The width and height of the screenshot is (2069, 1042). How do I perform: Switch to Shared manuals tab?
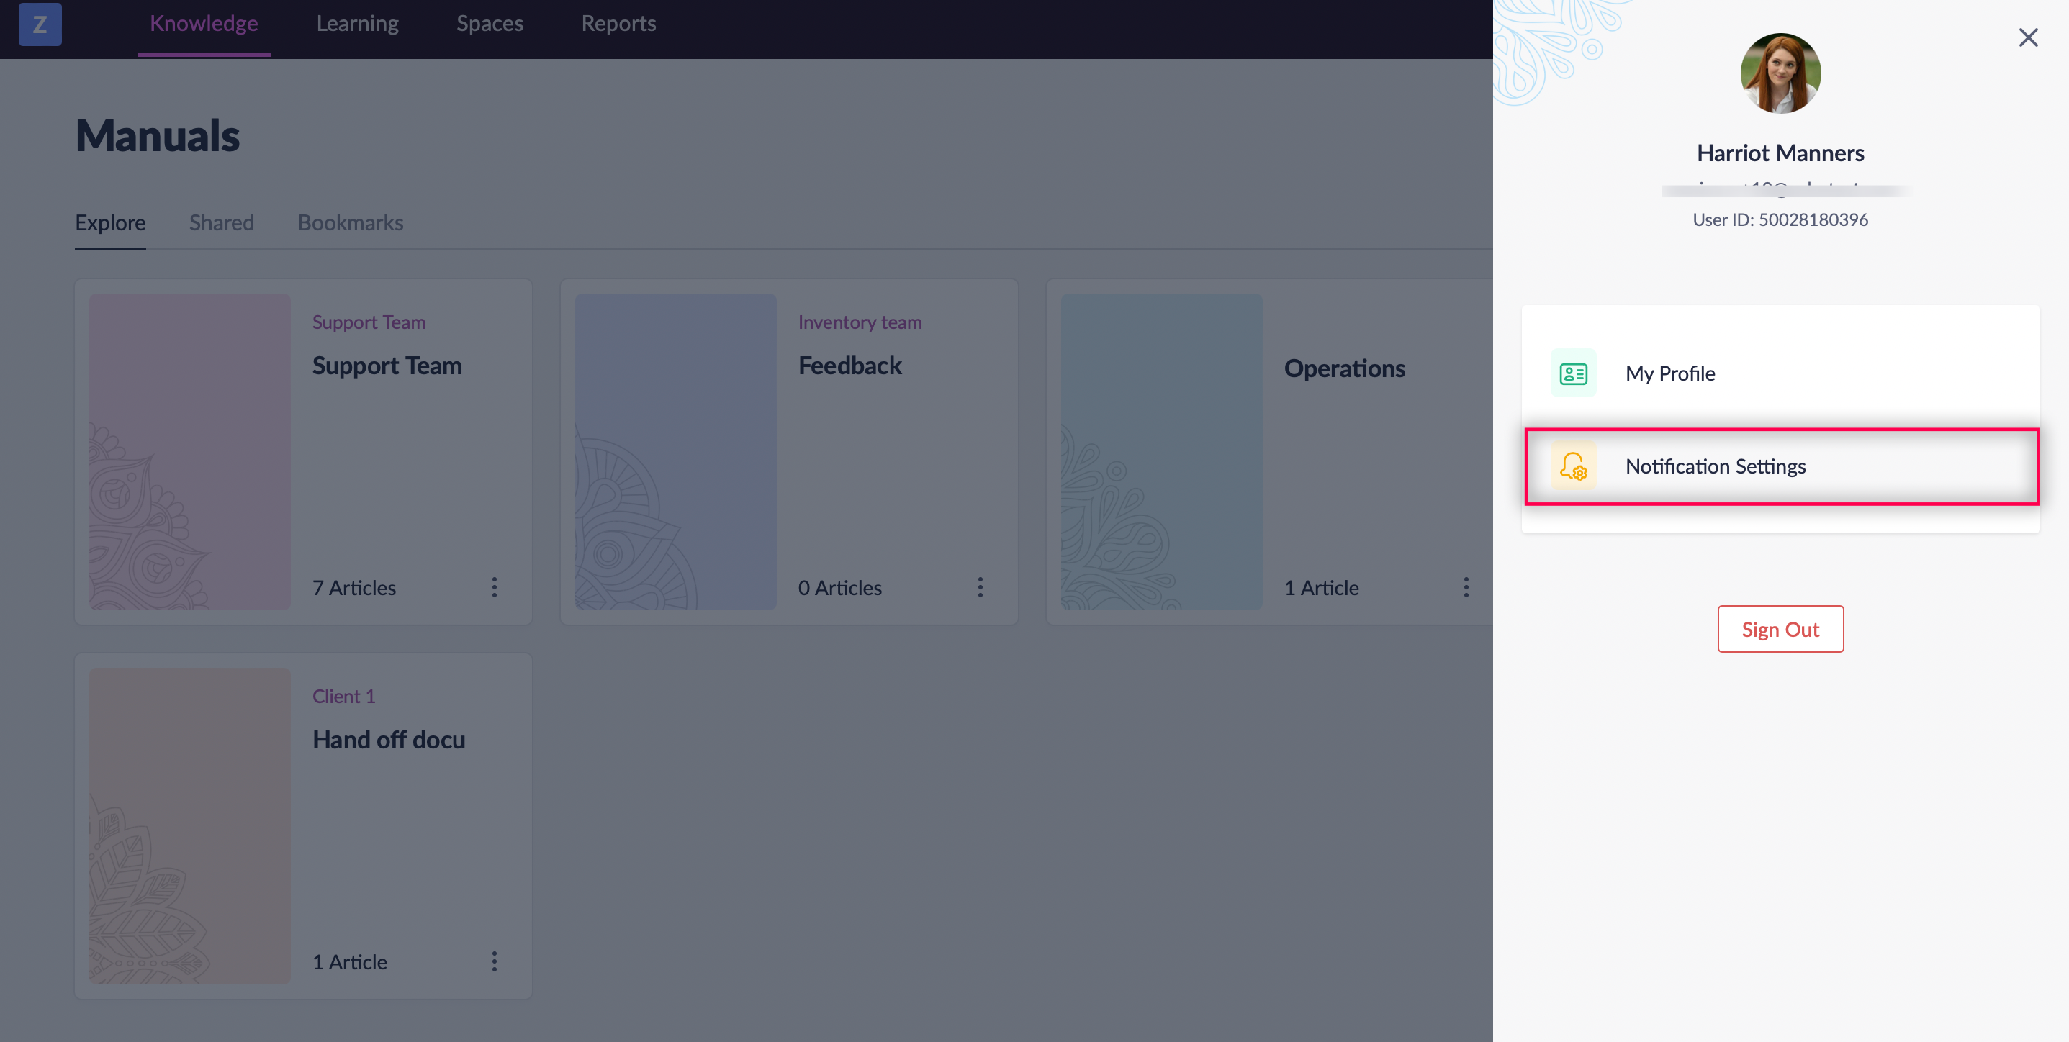(x=222, y=222)
